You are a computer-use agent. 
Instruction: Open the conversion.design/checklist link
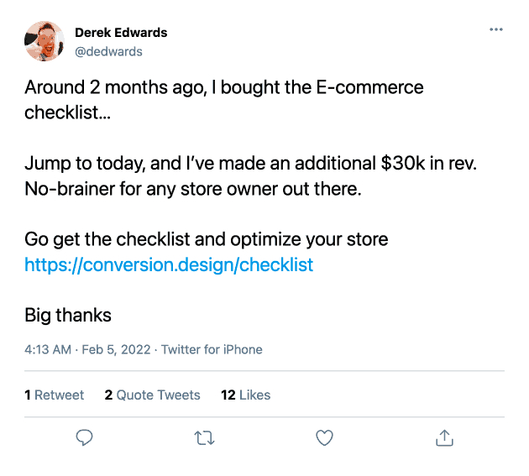point(169,265)
